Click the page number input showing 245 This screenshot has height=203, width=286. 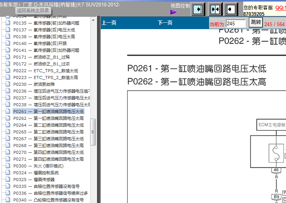(236, 24)
